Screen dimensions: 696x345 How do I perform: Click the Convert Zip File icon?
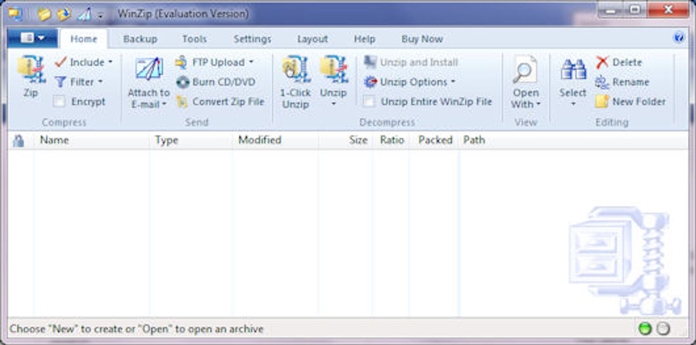[x=182, y=102]
